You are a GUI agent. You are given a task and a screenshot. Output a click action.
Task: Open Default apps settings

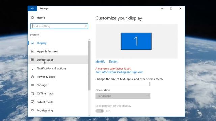[58, 60]
